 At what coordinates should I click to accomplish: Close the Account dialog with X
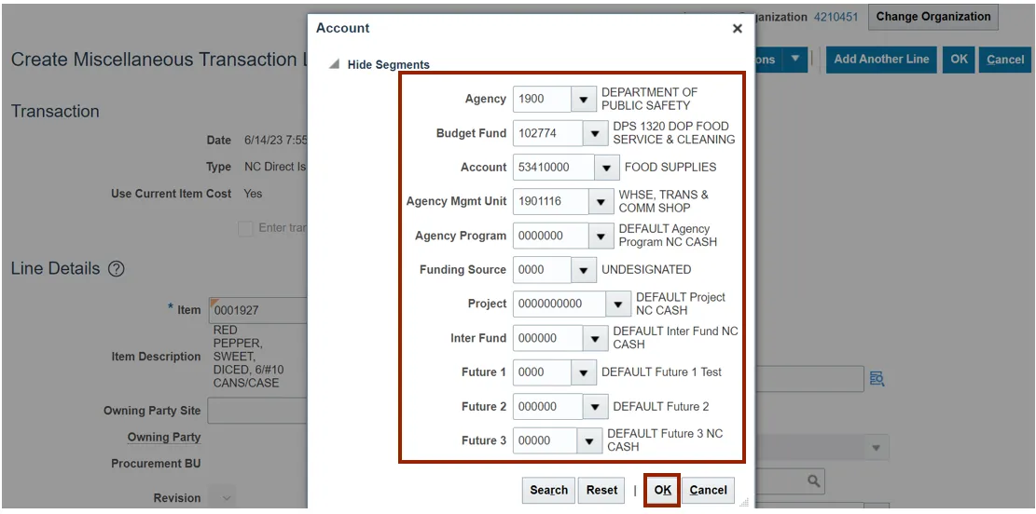click(x=737, y=29)
